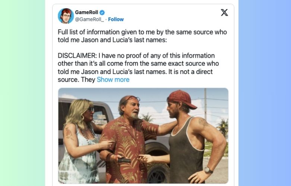Expand the tweet with Show more
This screenshot has width=291, height=186.
pyautogui.click(x=113, y=80)
